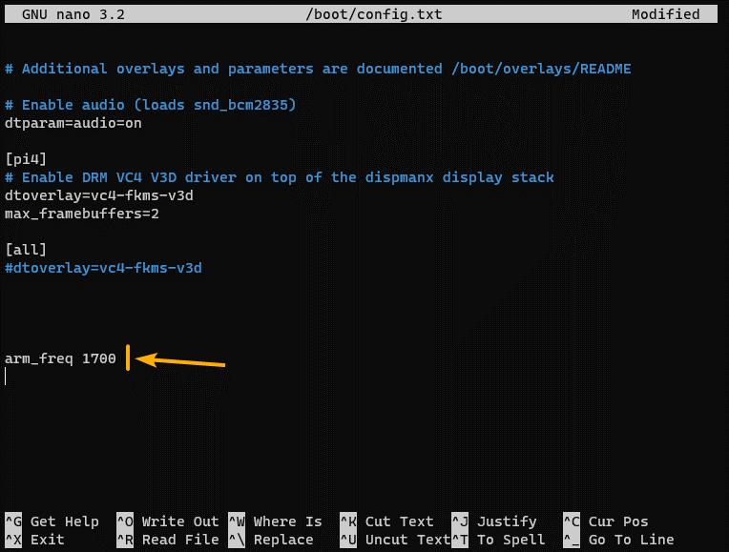This screenshot has height=552, width=729.
Task: Choose the Uncut Text shortcut
Action: click(x=406, y=540)
